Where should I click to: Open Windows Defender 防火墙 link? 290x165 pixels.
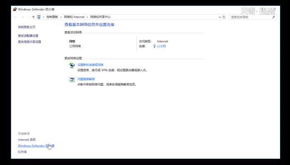click(x=36, y=146)
